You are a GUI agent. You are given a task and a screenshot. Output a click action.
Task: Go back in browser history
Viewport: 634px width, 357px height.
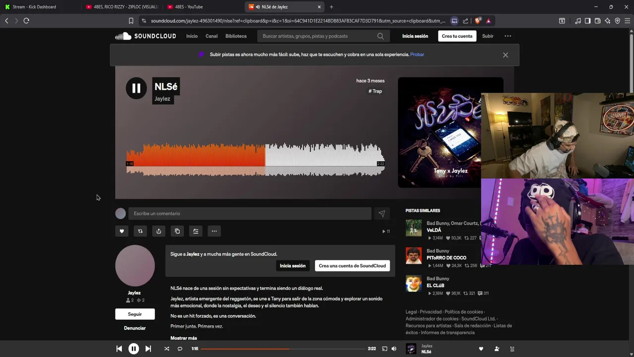click(x=6, y=21)
